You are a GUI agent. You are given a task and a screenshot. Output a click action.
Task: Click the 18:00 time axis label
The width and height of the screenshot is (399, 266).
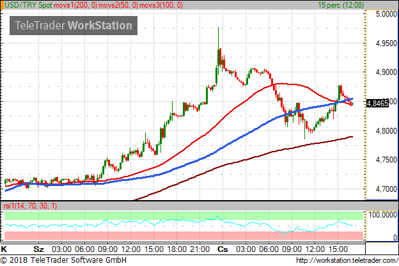[177, 249]
